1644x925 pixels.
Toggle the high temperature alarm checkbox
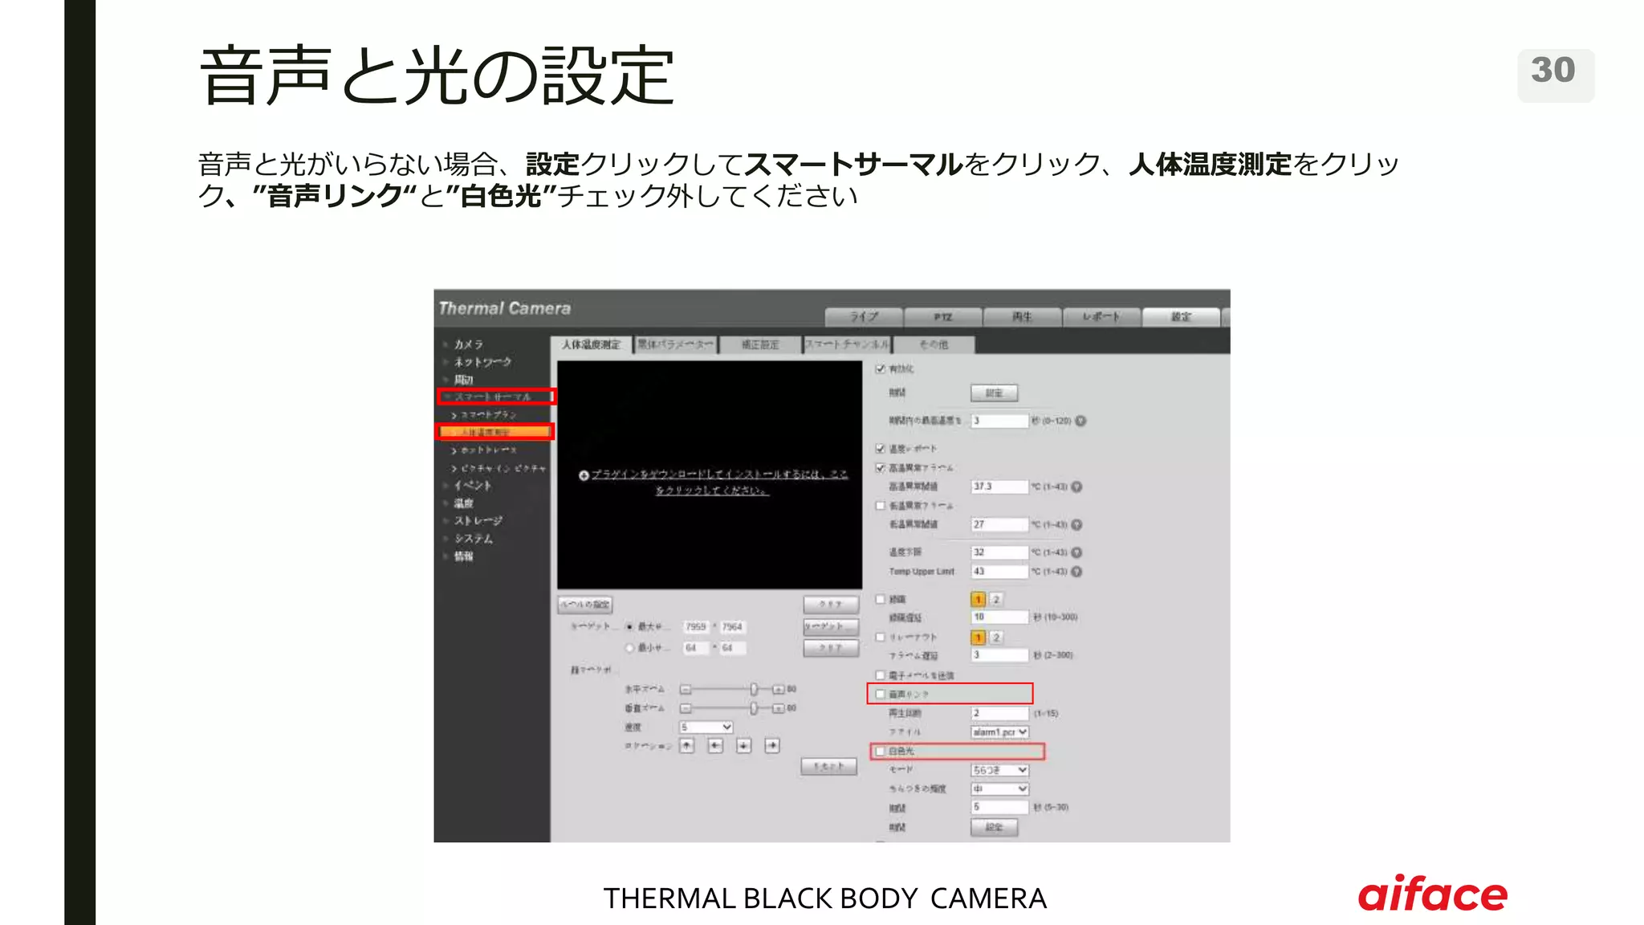[x=880, y=467]
